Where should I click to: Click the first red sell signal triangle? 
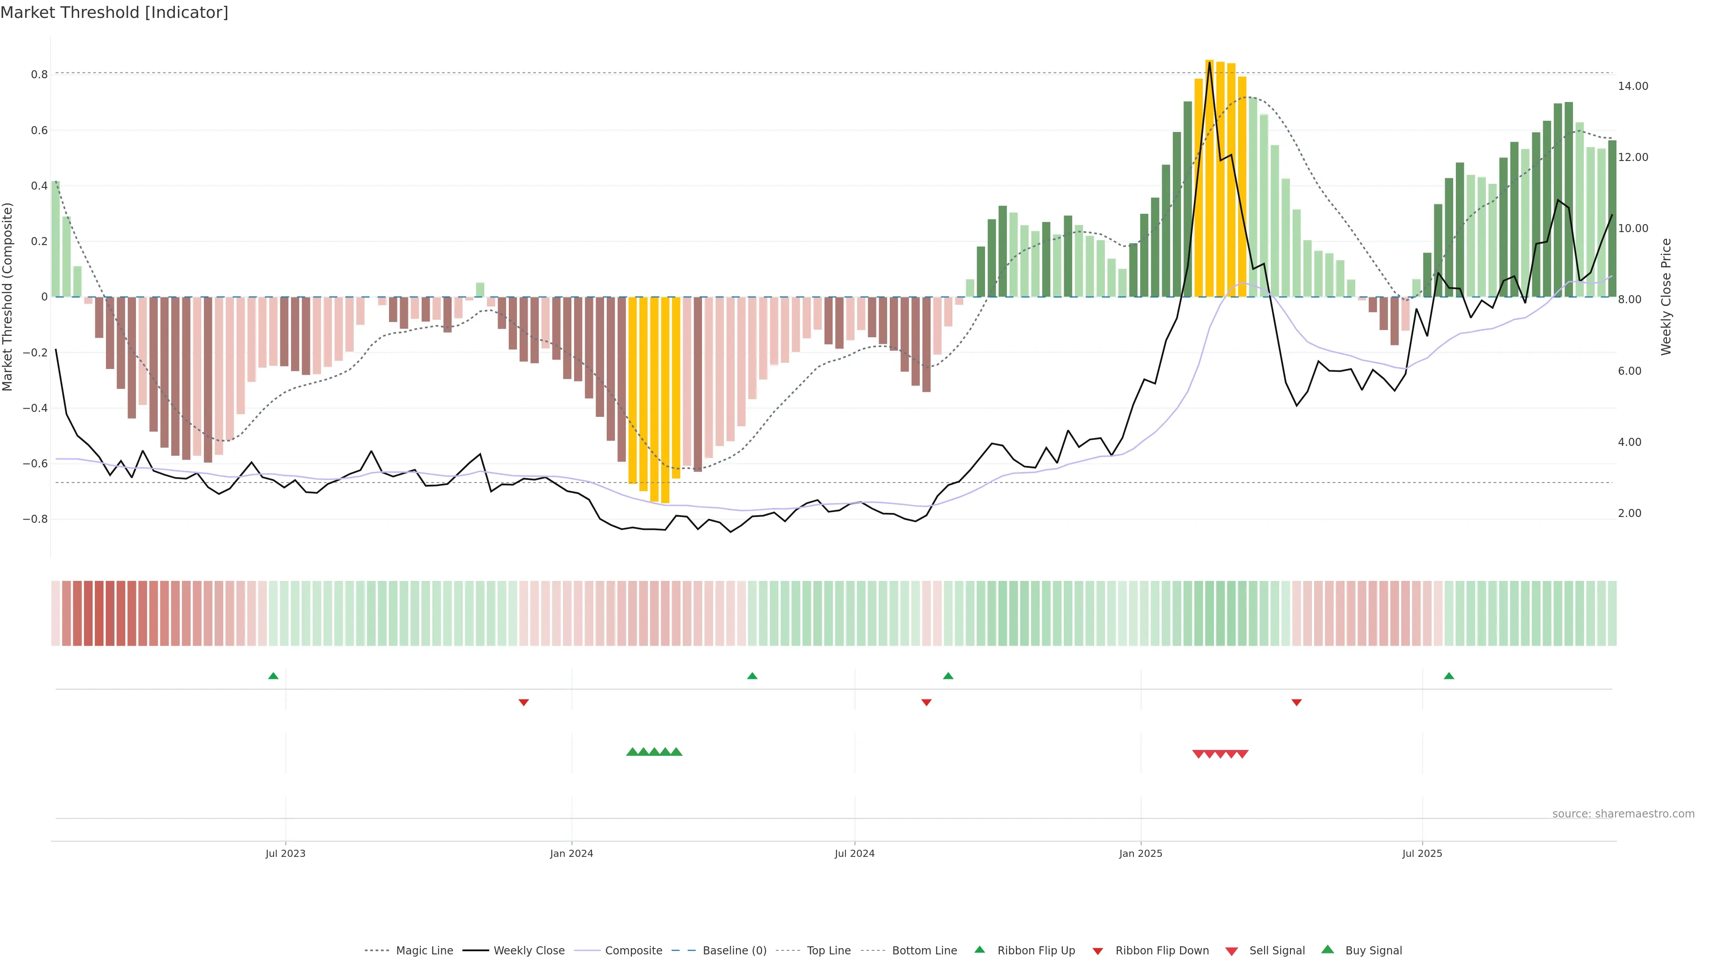[x=1198, y=754]
